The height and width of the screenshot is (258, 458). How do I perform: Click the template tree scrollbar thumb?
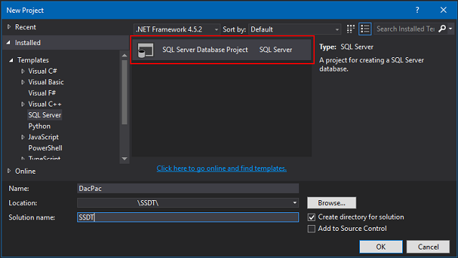tap(125, 92)
